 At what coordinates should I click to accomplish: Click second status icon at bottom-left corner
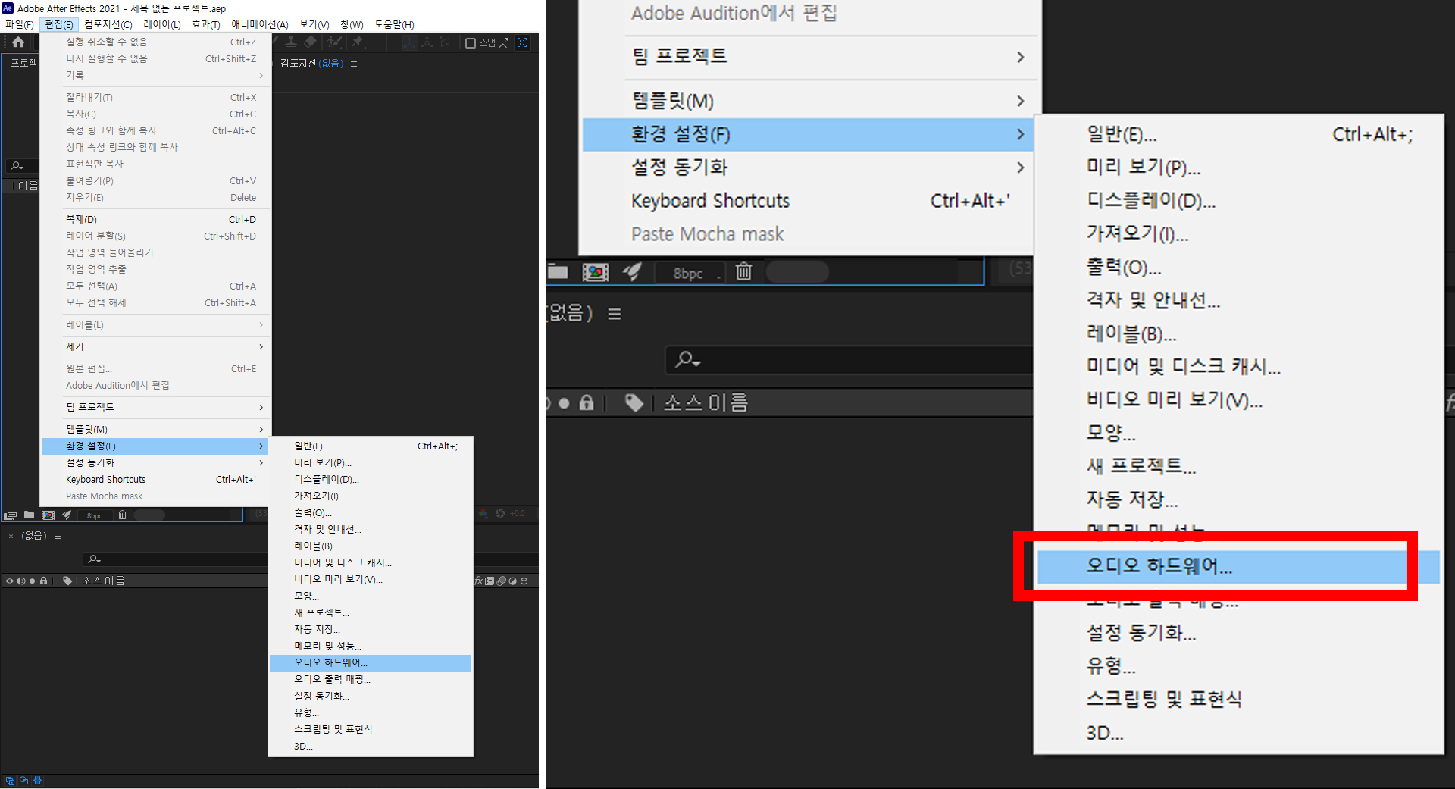[x=23, y=781]
